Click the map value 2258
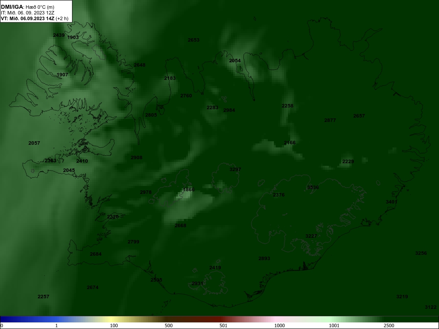 (x=288, y=106)
